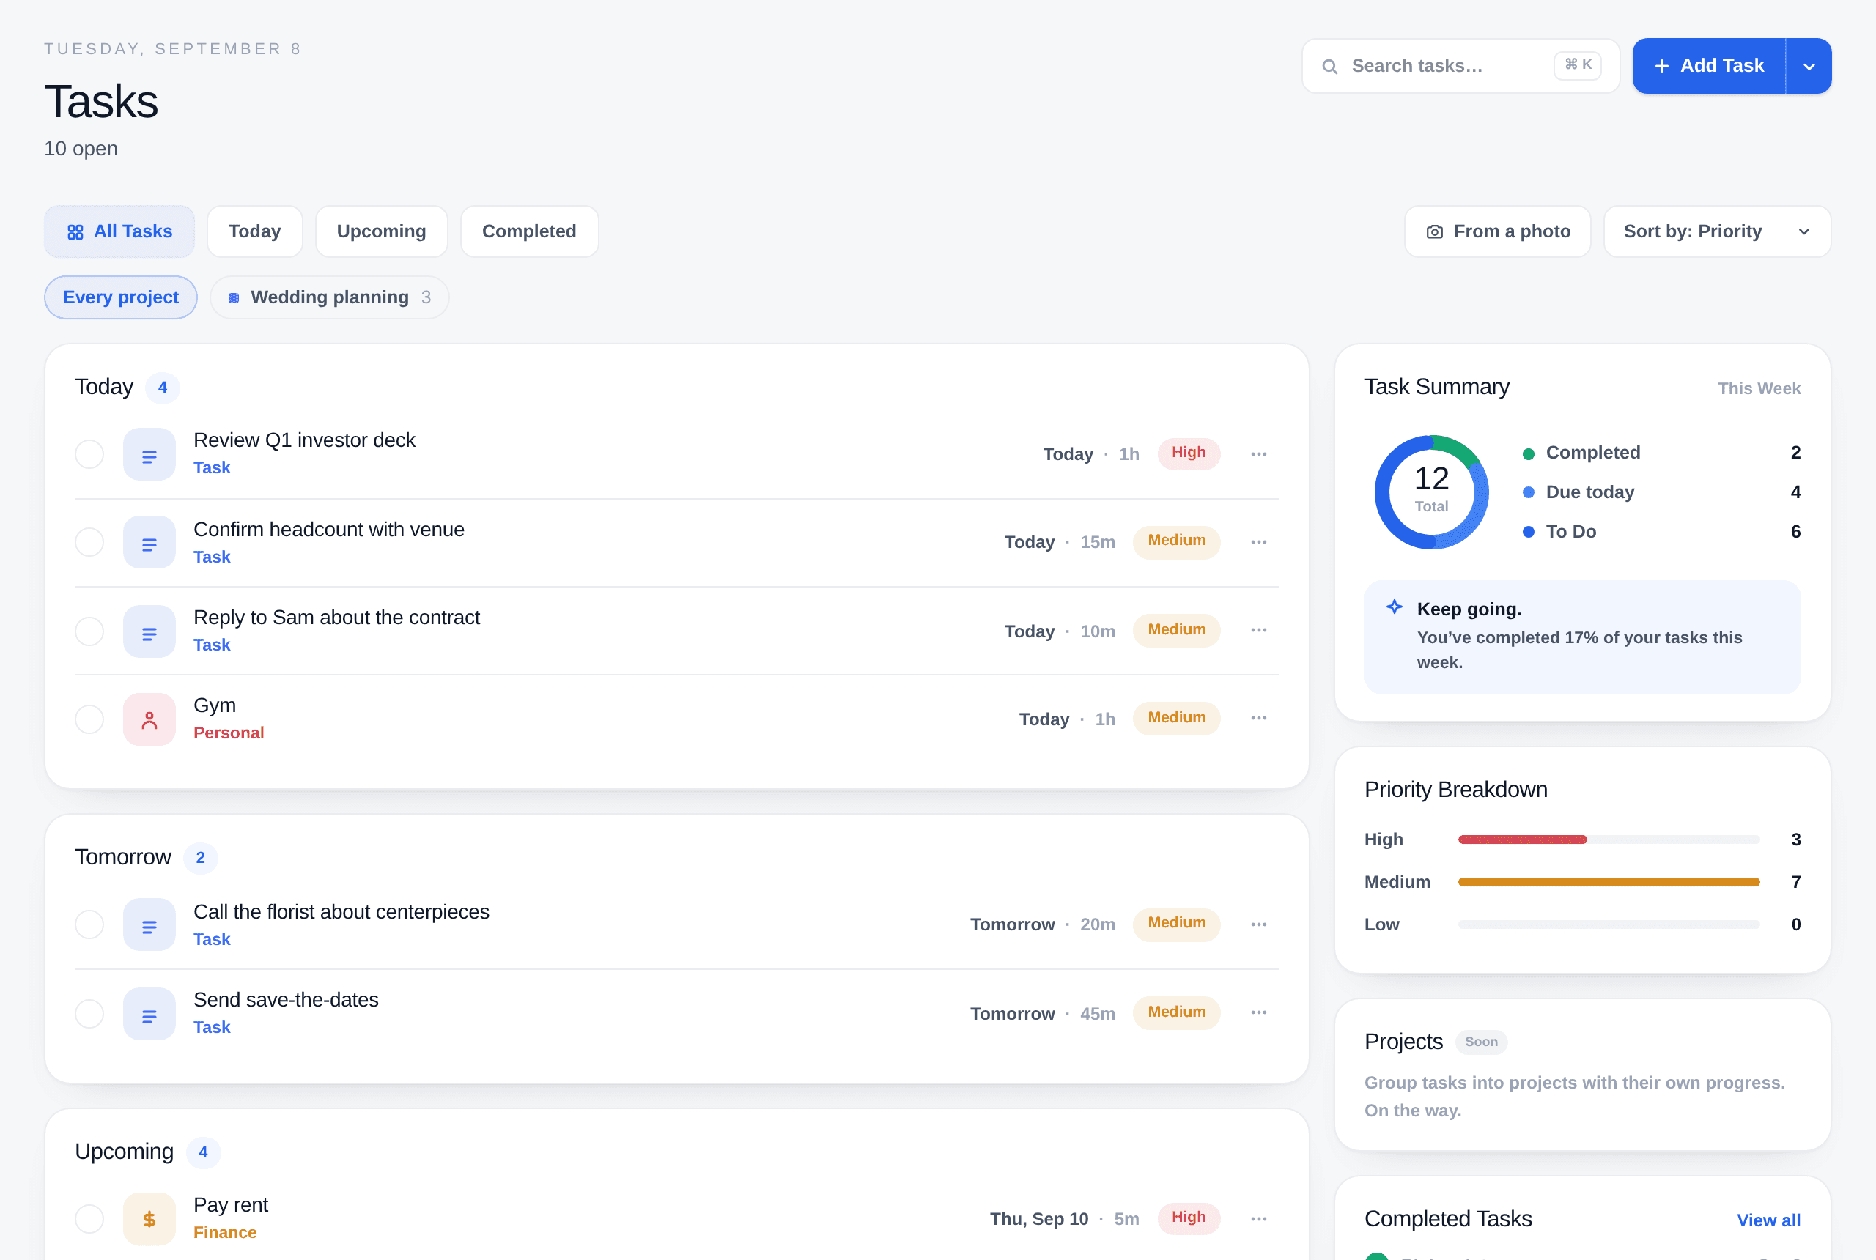
Task: Click the Finance label under Pay rent
Action: point(225,1233)
